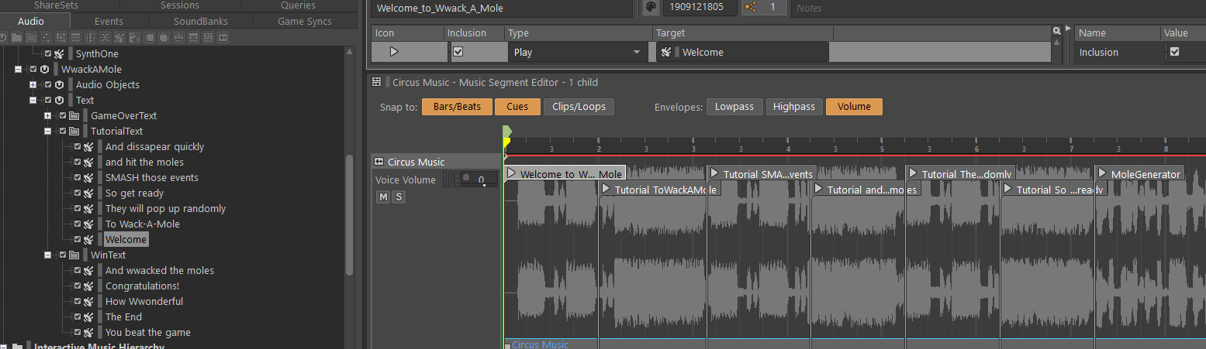Toggle checkbox for And dissapear quickly

tap(78, 147)
